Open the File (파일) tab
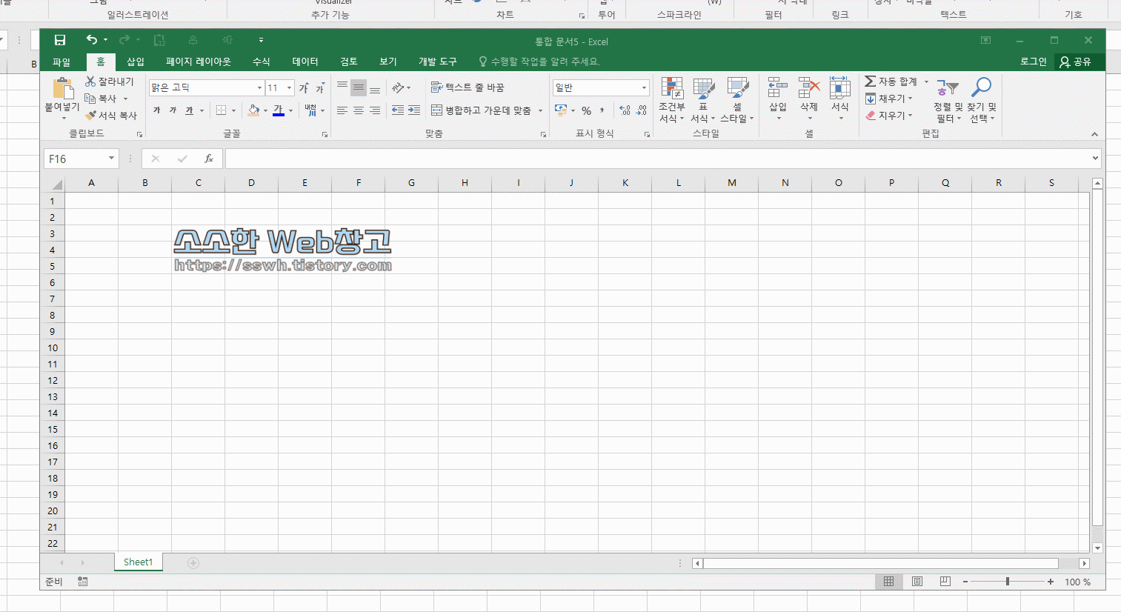The width and height of the screenshot is (1121, 612). [x=61, y=62]
